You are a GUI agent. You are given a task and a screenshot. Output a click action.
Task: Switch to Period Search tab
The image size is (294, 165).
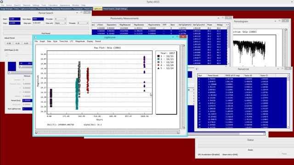click(108, 9)
